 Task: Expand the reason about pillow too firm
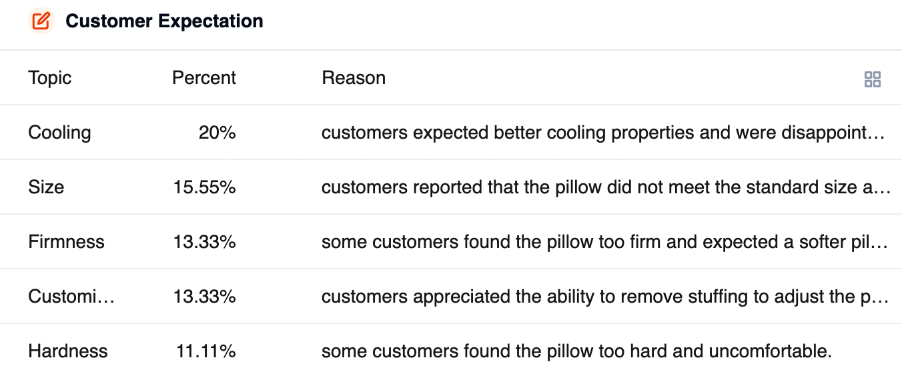click(605, 242)
